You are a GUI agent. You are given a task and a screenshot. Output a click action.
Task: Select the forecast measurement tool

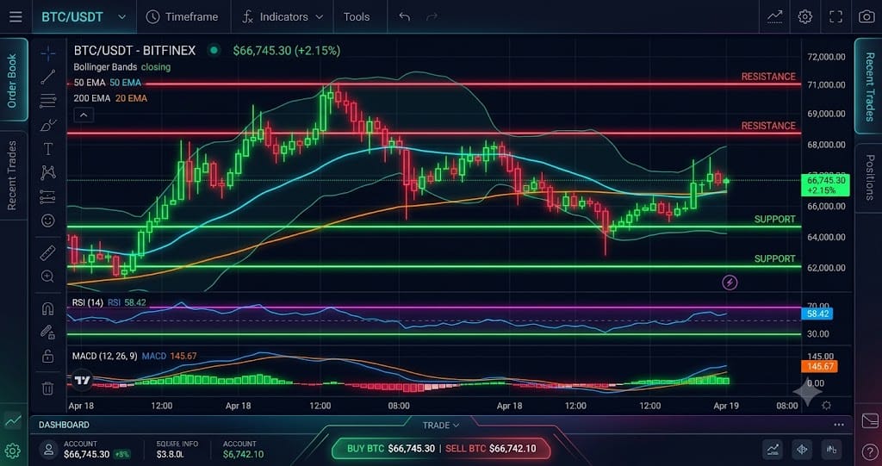(48, 196)
